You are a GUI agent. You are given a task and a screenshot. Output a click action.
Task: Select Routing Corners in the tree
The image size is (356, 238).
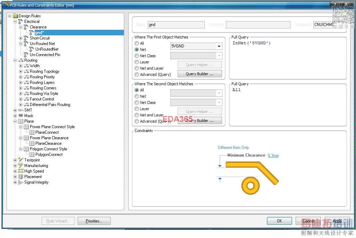43,88
